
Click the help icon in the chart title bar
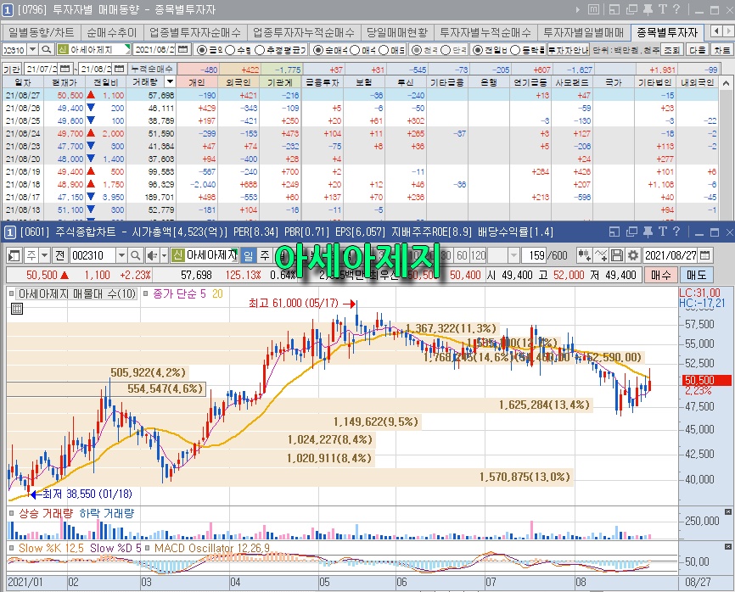click(676, 232)
